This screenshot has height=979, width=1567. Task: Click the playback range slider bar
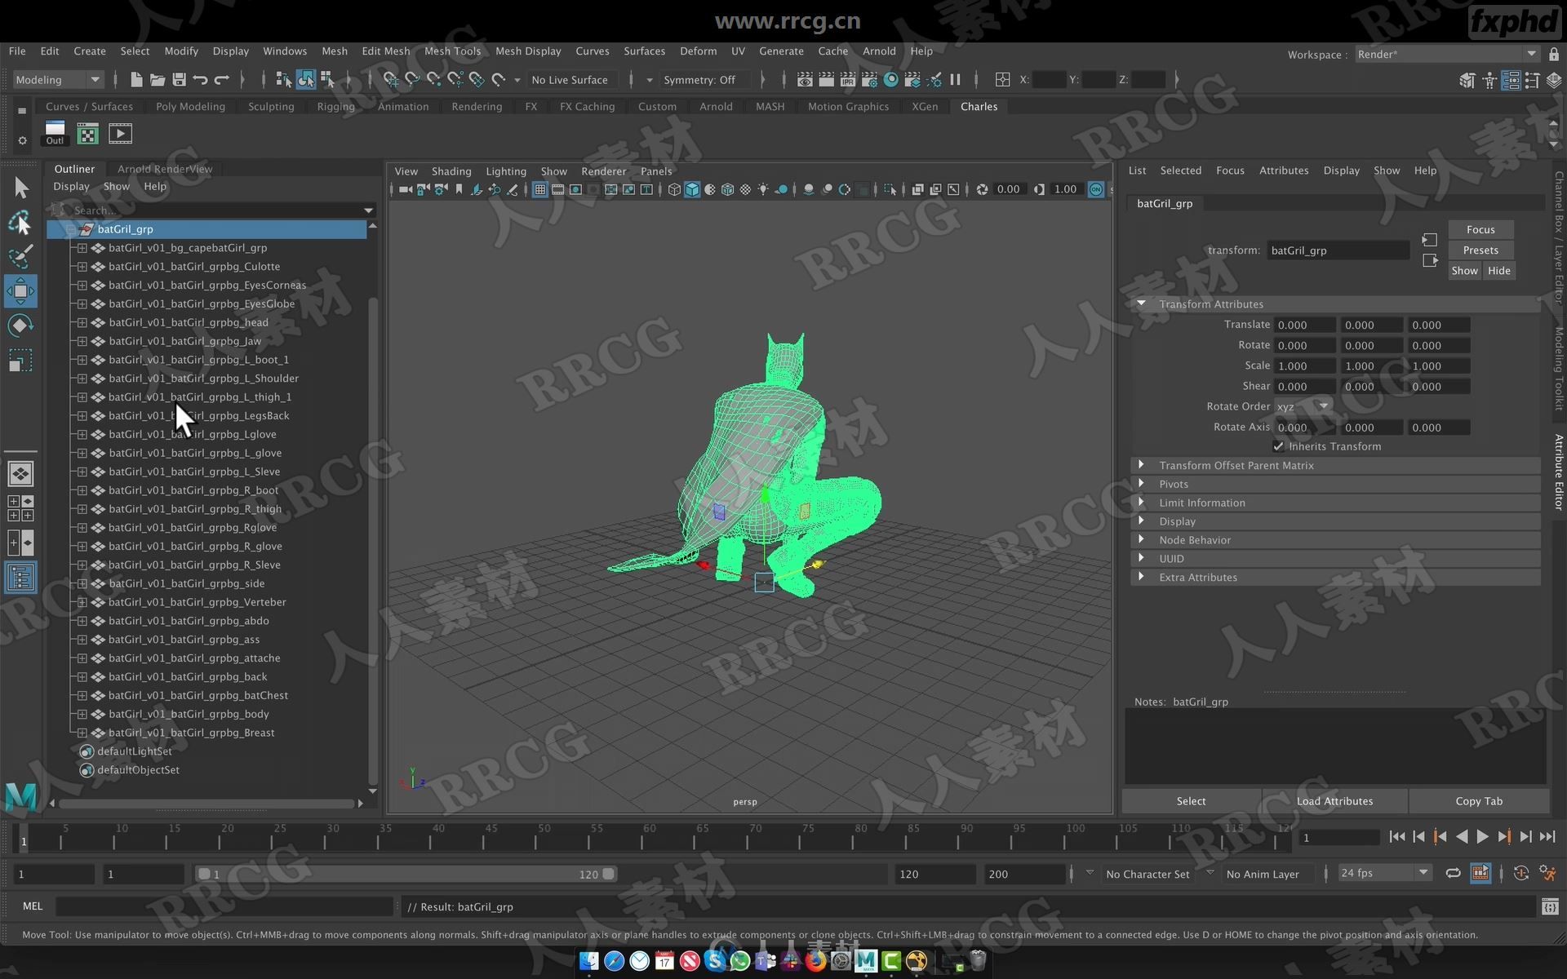406,874
